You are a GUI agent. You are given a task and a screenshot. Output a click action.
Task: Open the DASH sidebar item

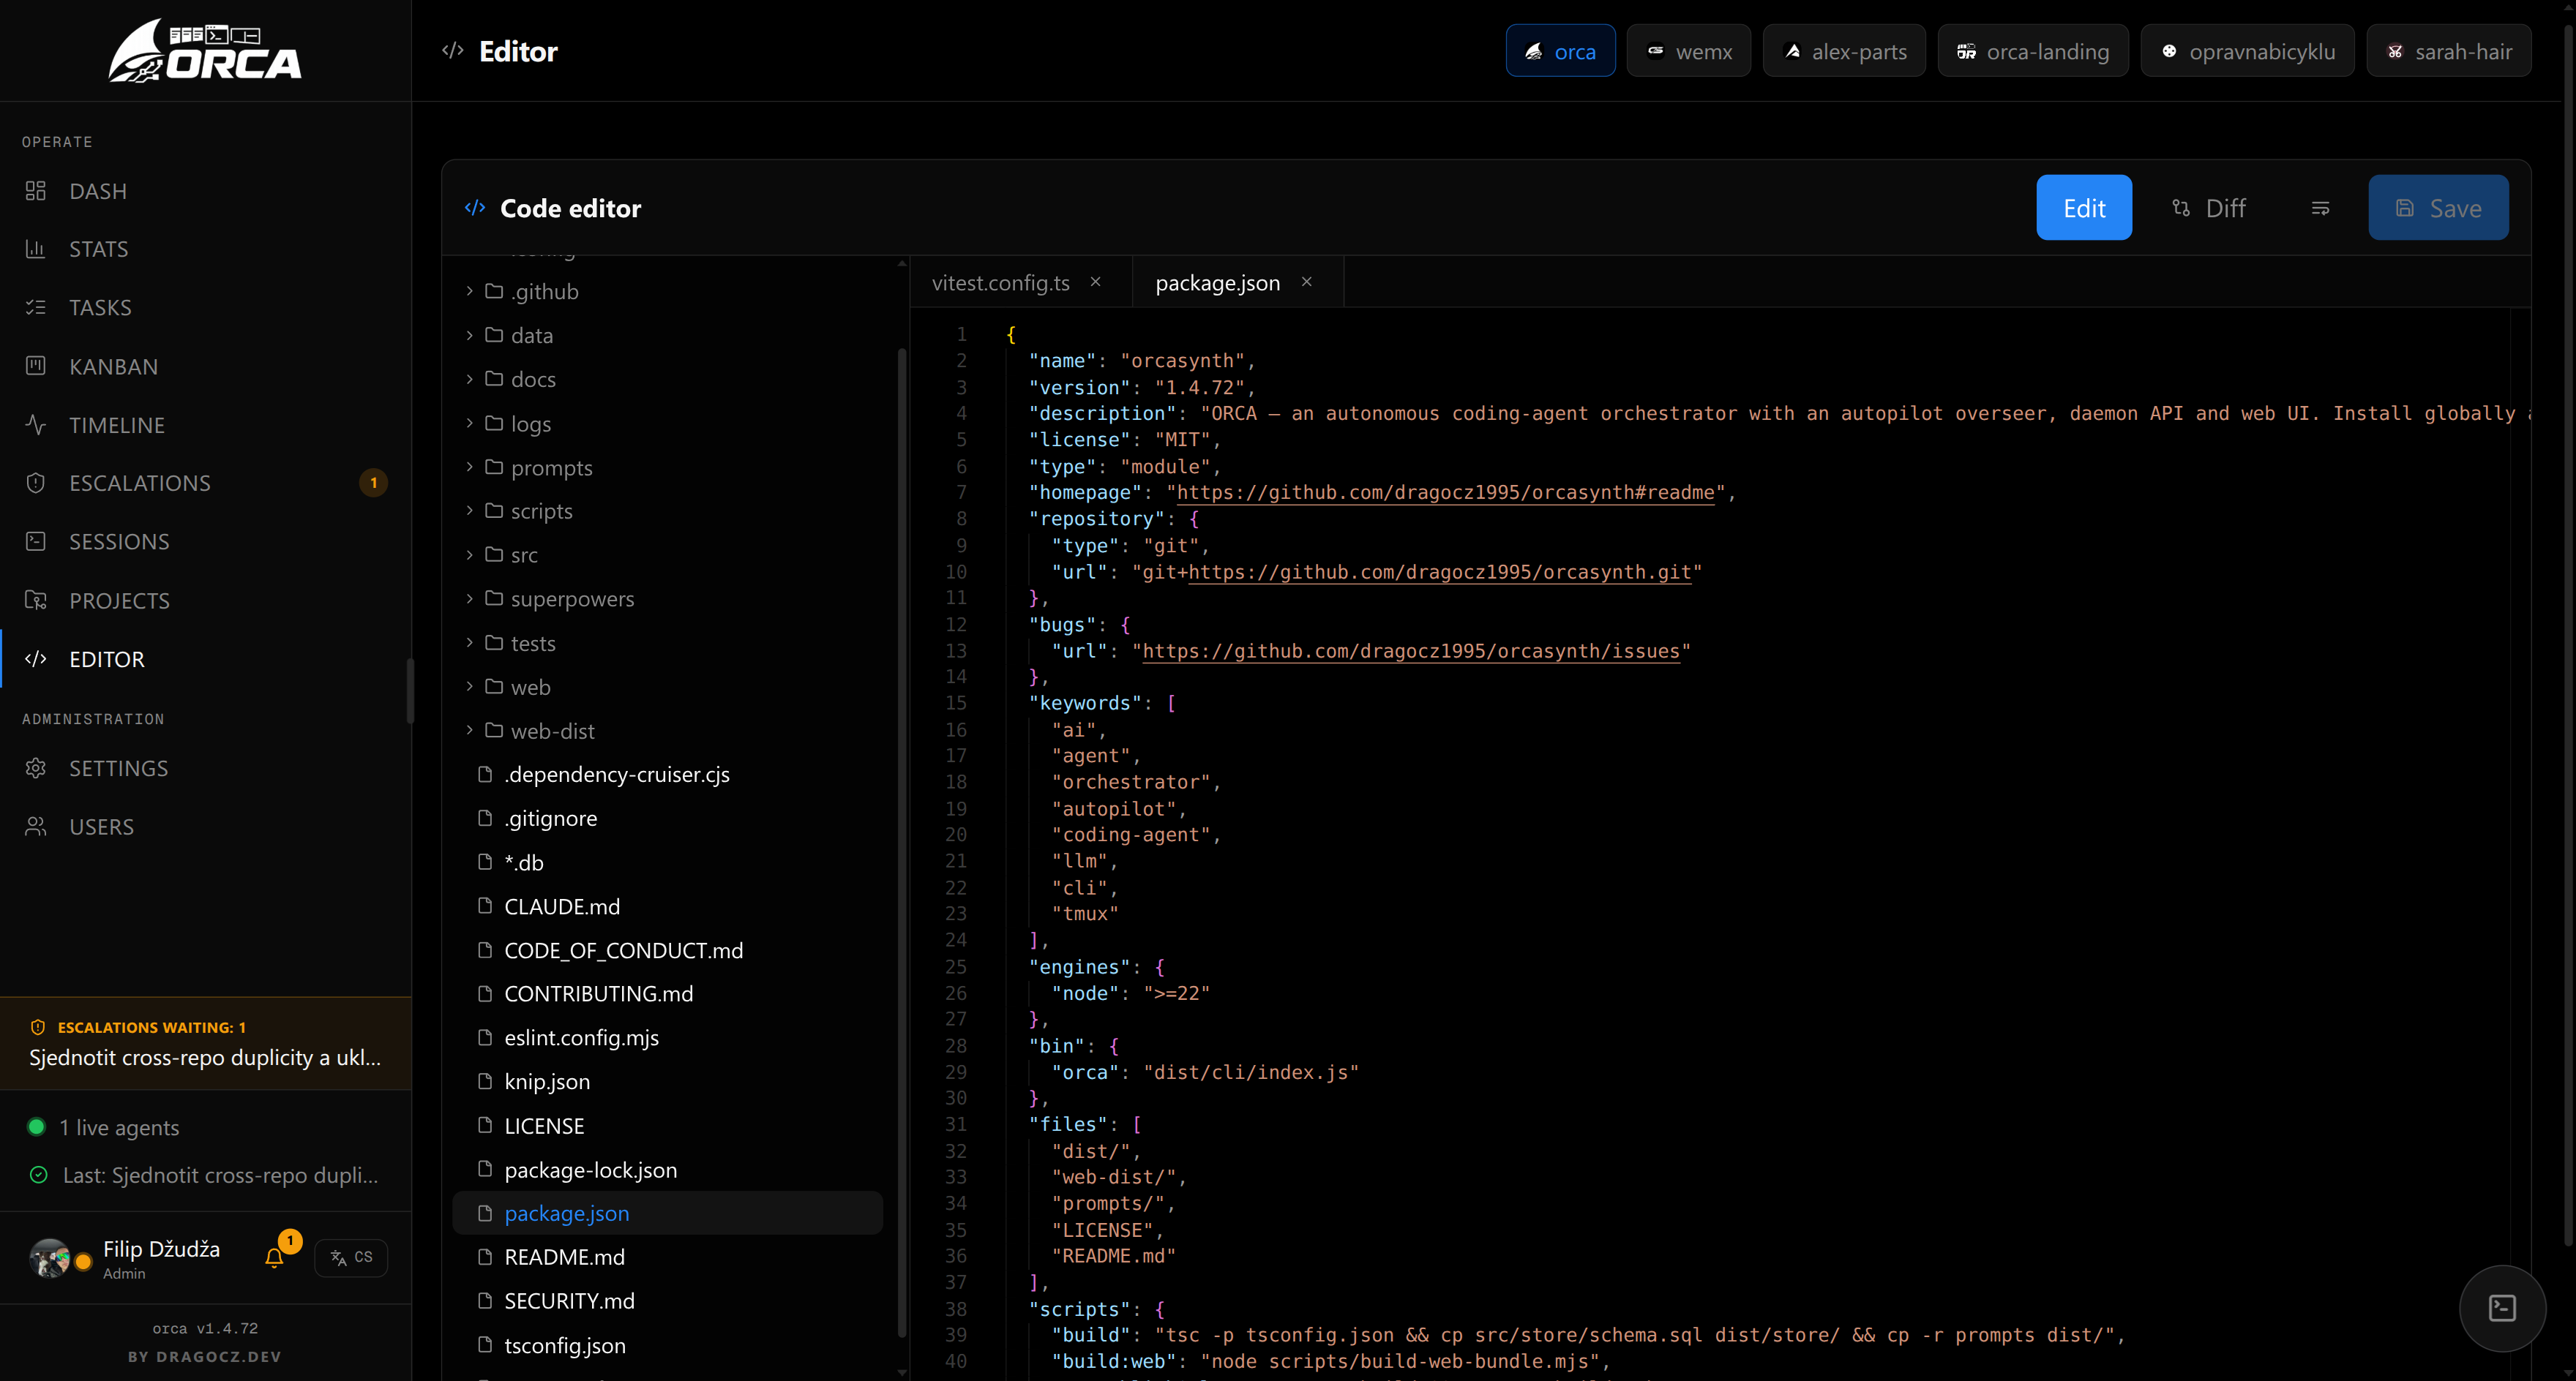point(205,191)
